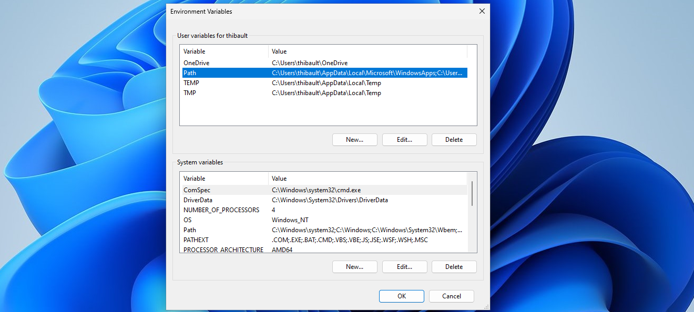694x312 pixels.
Task: Select the OneDrive user variable row
Action: click(x=324, y=63)
